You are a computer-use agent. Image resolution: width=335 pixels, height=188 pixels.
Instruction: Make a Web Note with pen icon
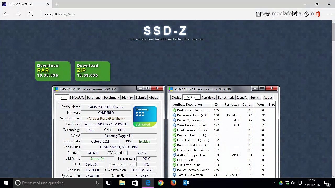click(x=294, y=14)
